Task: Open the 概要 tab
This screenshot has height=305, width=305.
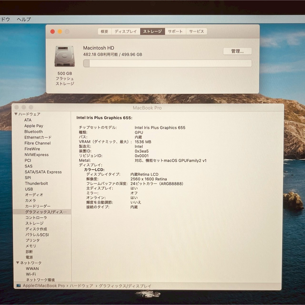Action: point(105,32)
